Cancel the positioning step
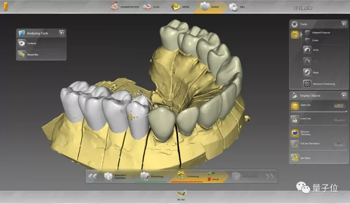This screenshot has width=350, height=204. click(213, 179)
